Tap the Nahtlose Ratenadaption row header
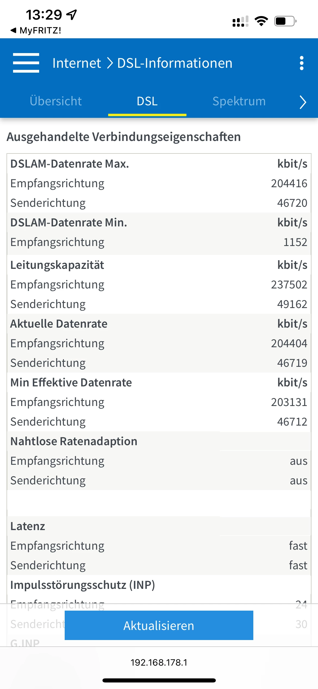Image resolution: width=318 pixels, height=689 pixels. pos(74,441)
